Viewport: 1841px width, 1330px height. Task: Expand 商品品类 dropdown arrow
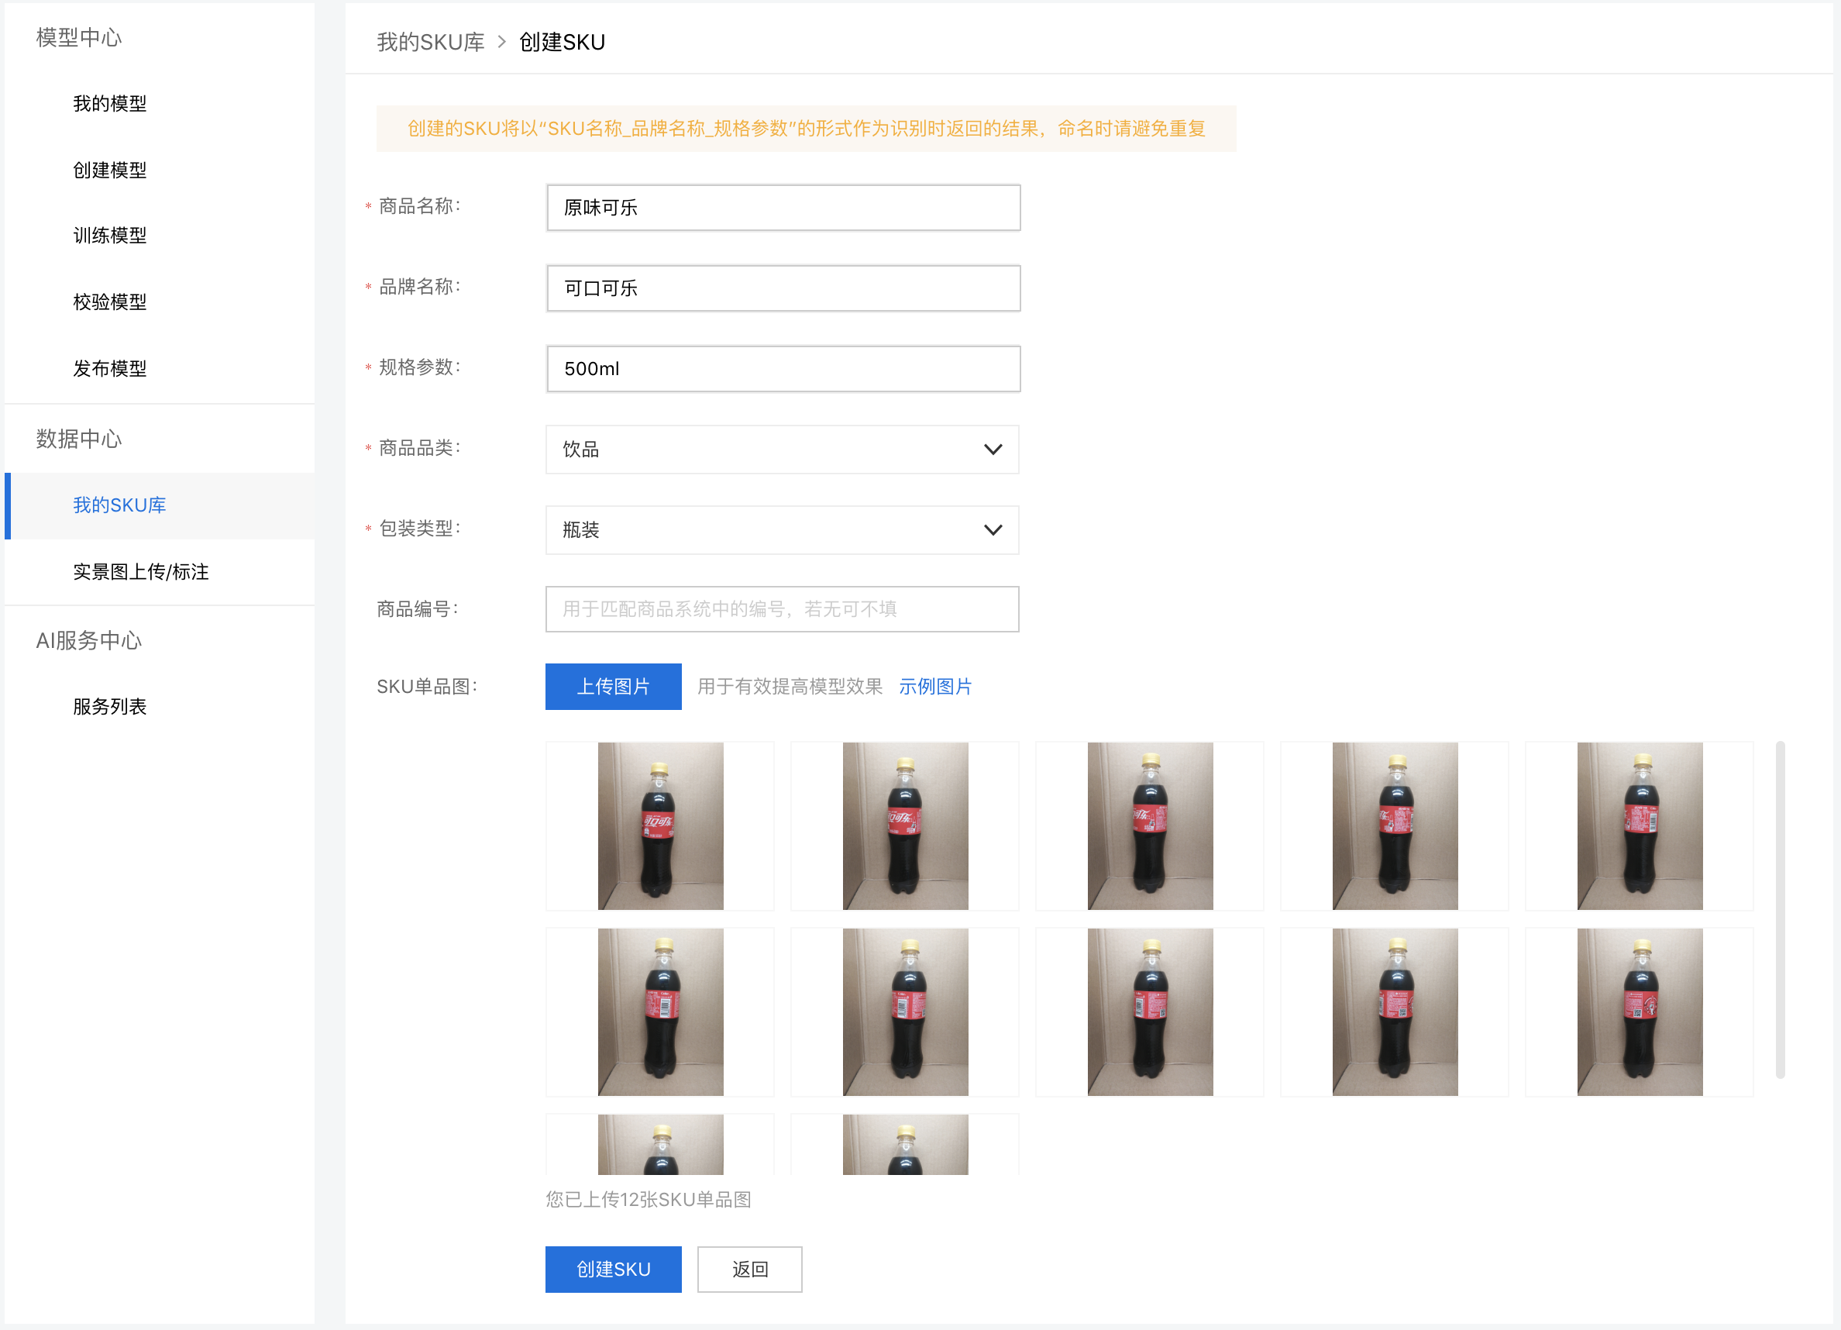[x=993, y=449]
